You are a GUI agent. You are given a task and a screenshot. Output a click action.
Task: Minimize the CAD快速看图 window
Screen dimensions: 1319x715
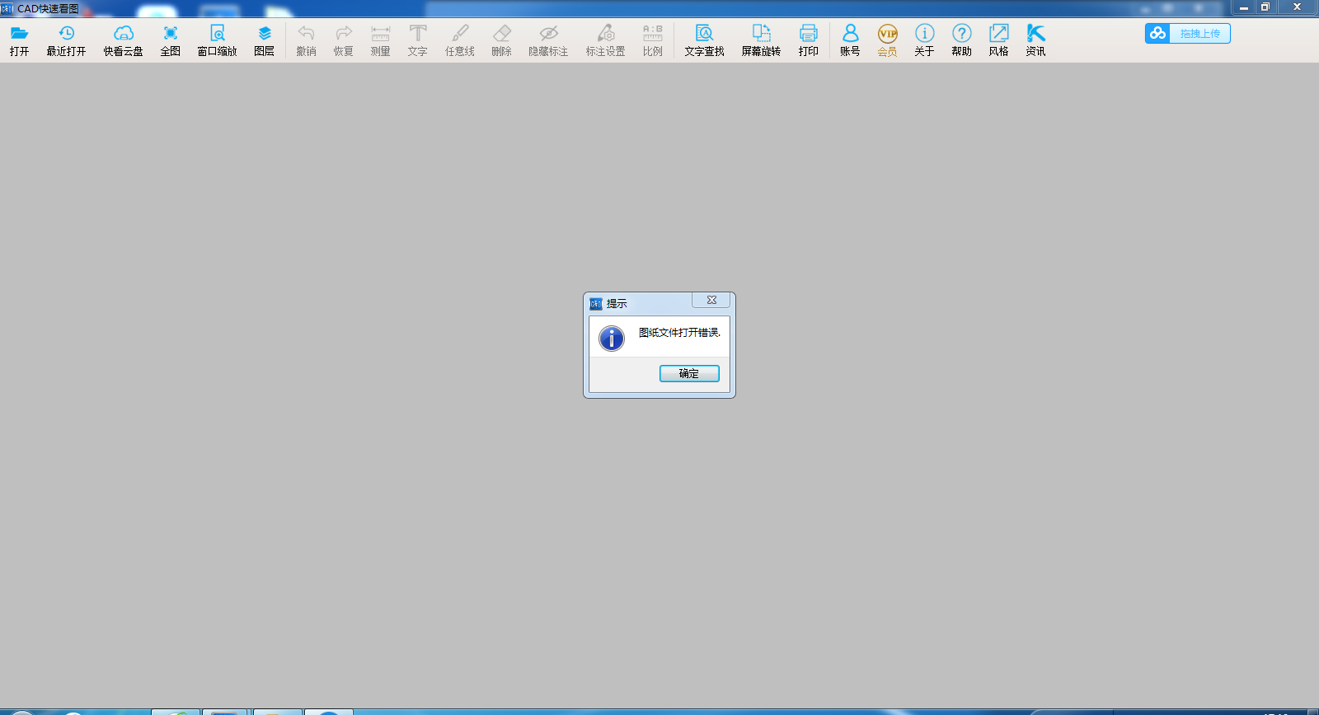pyautogui.click(x=1244, y=7)
